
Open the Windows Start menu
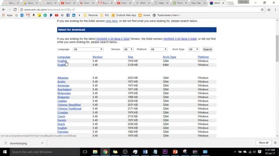pyautogui.click(x=5, y=152)
